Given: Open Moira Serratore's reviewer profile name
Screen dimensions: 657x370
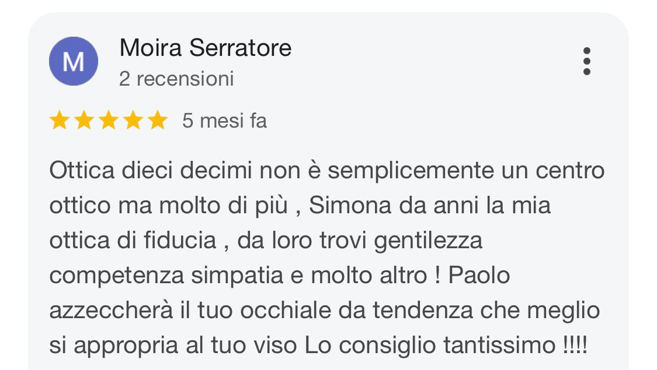Looking at the screenshot, I should 205,48.
